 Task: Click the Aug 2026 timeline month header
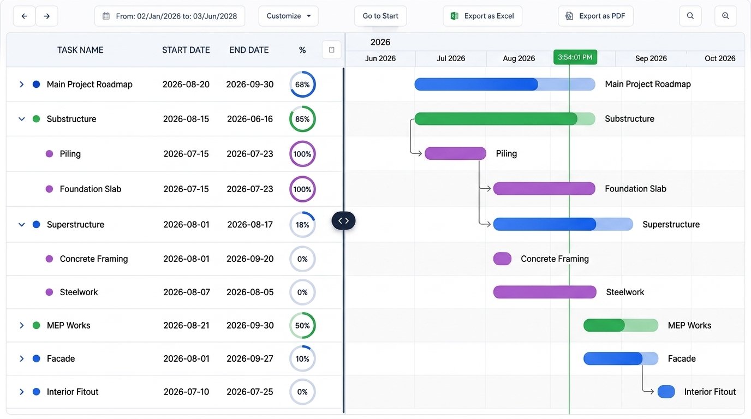pyautogui.click(x=518, y=58)
